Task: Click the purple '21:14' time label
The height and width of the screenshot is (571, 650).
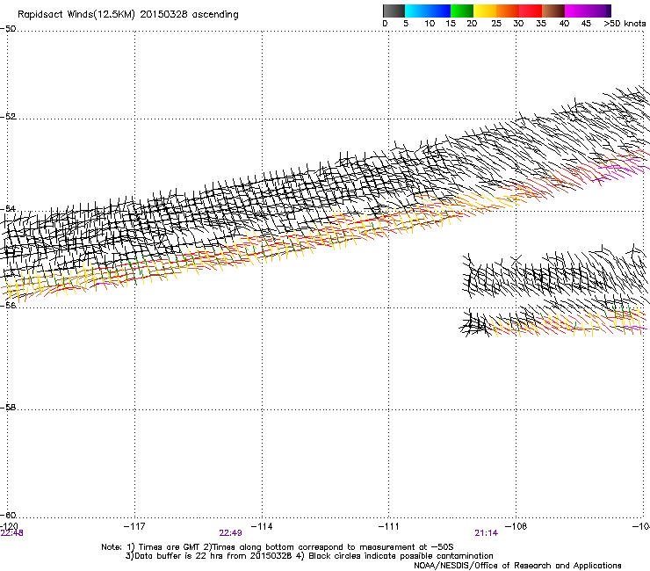Action: click(x=487, y=533)
